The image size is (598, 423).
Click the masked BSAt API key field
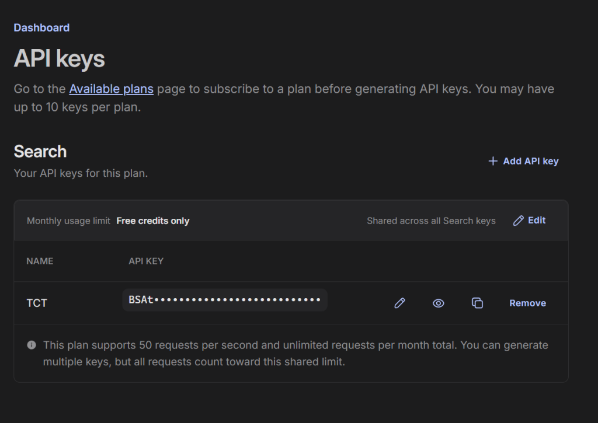(225, 300)
